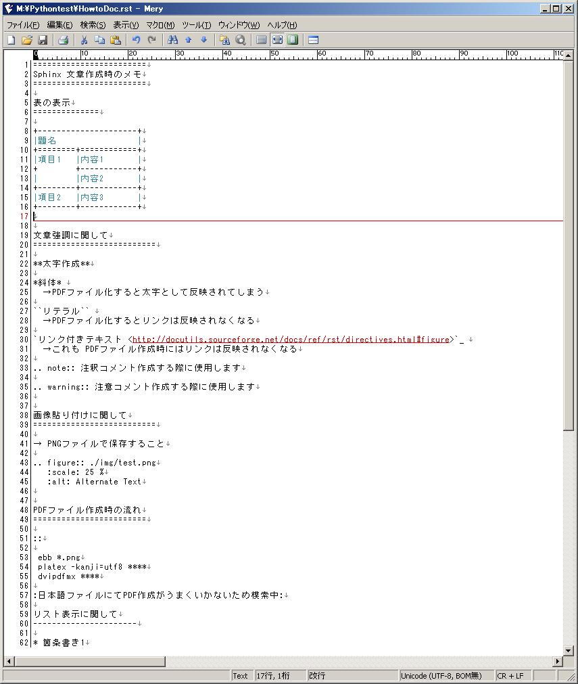Click the 'dvipdfmx' line

pos(68,576)
